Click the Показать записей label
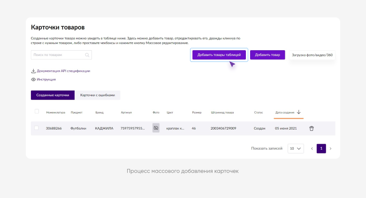This screenshot has height=198, width=366. tap(267, 148)
